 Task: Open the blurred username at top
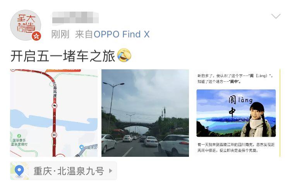click(x=76, y=17)
